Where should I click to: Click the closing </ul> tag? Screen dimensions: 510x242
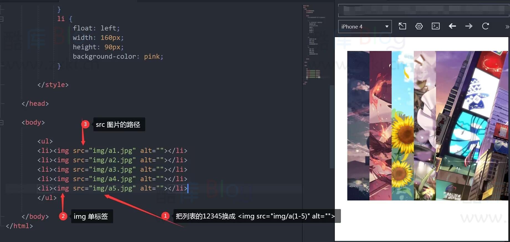[47, 198]
